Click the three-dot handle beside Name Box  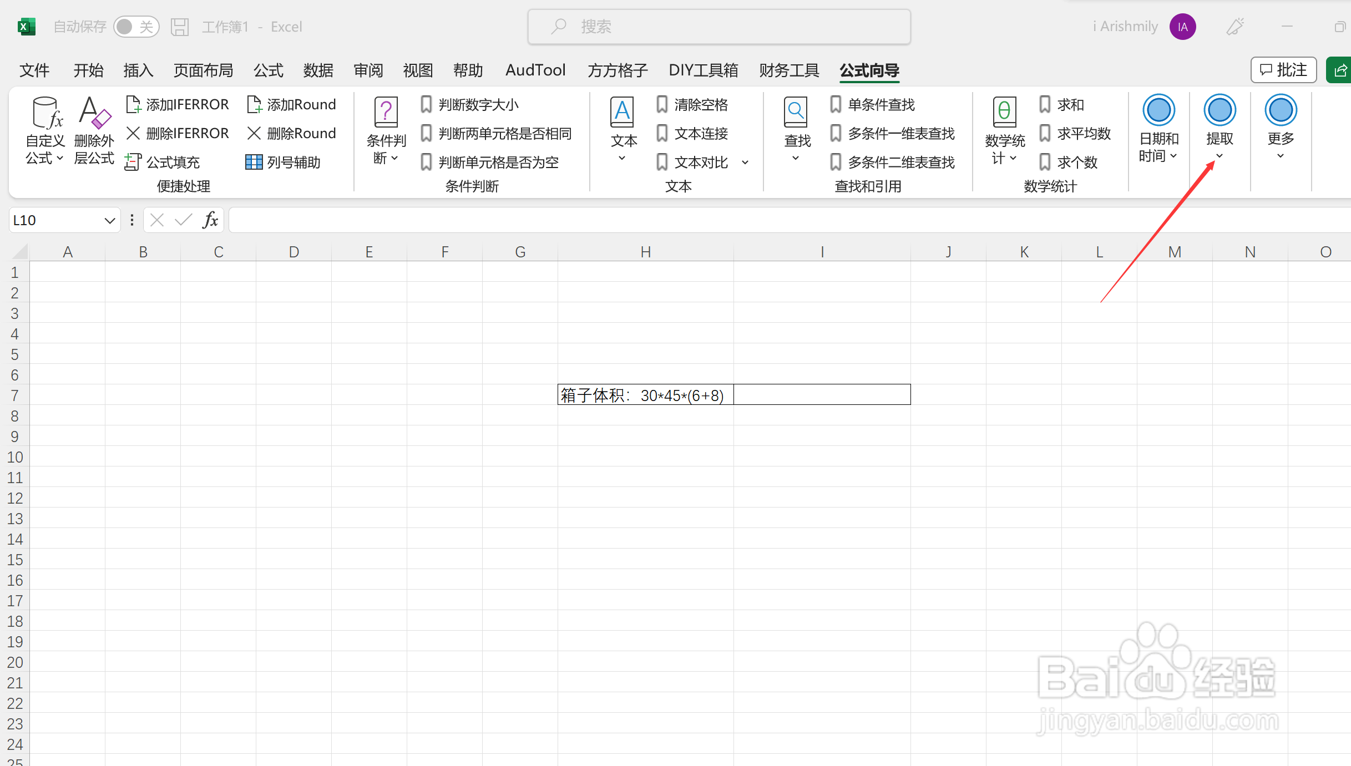pyautogui.click(x=131, y=220)
